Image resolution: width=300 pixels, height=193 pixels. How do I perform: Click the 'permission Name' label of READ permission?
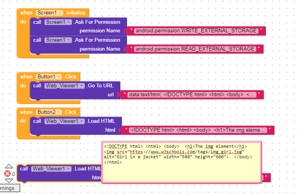[100, 49]
